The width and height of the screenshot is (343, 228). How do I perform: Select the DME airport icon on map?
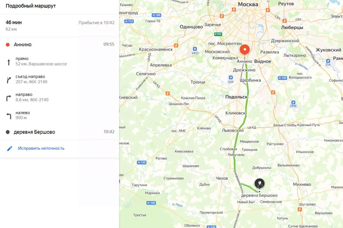[x=293, y=102]
